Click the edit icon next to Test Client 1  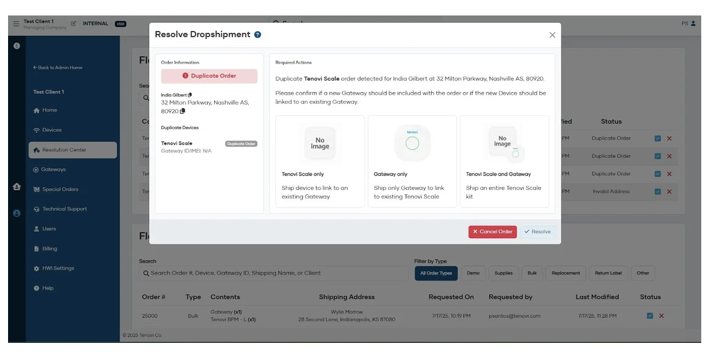point(74,24)
